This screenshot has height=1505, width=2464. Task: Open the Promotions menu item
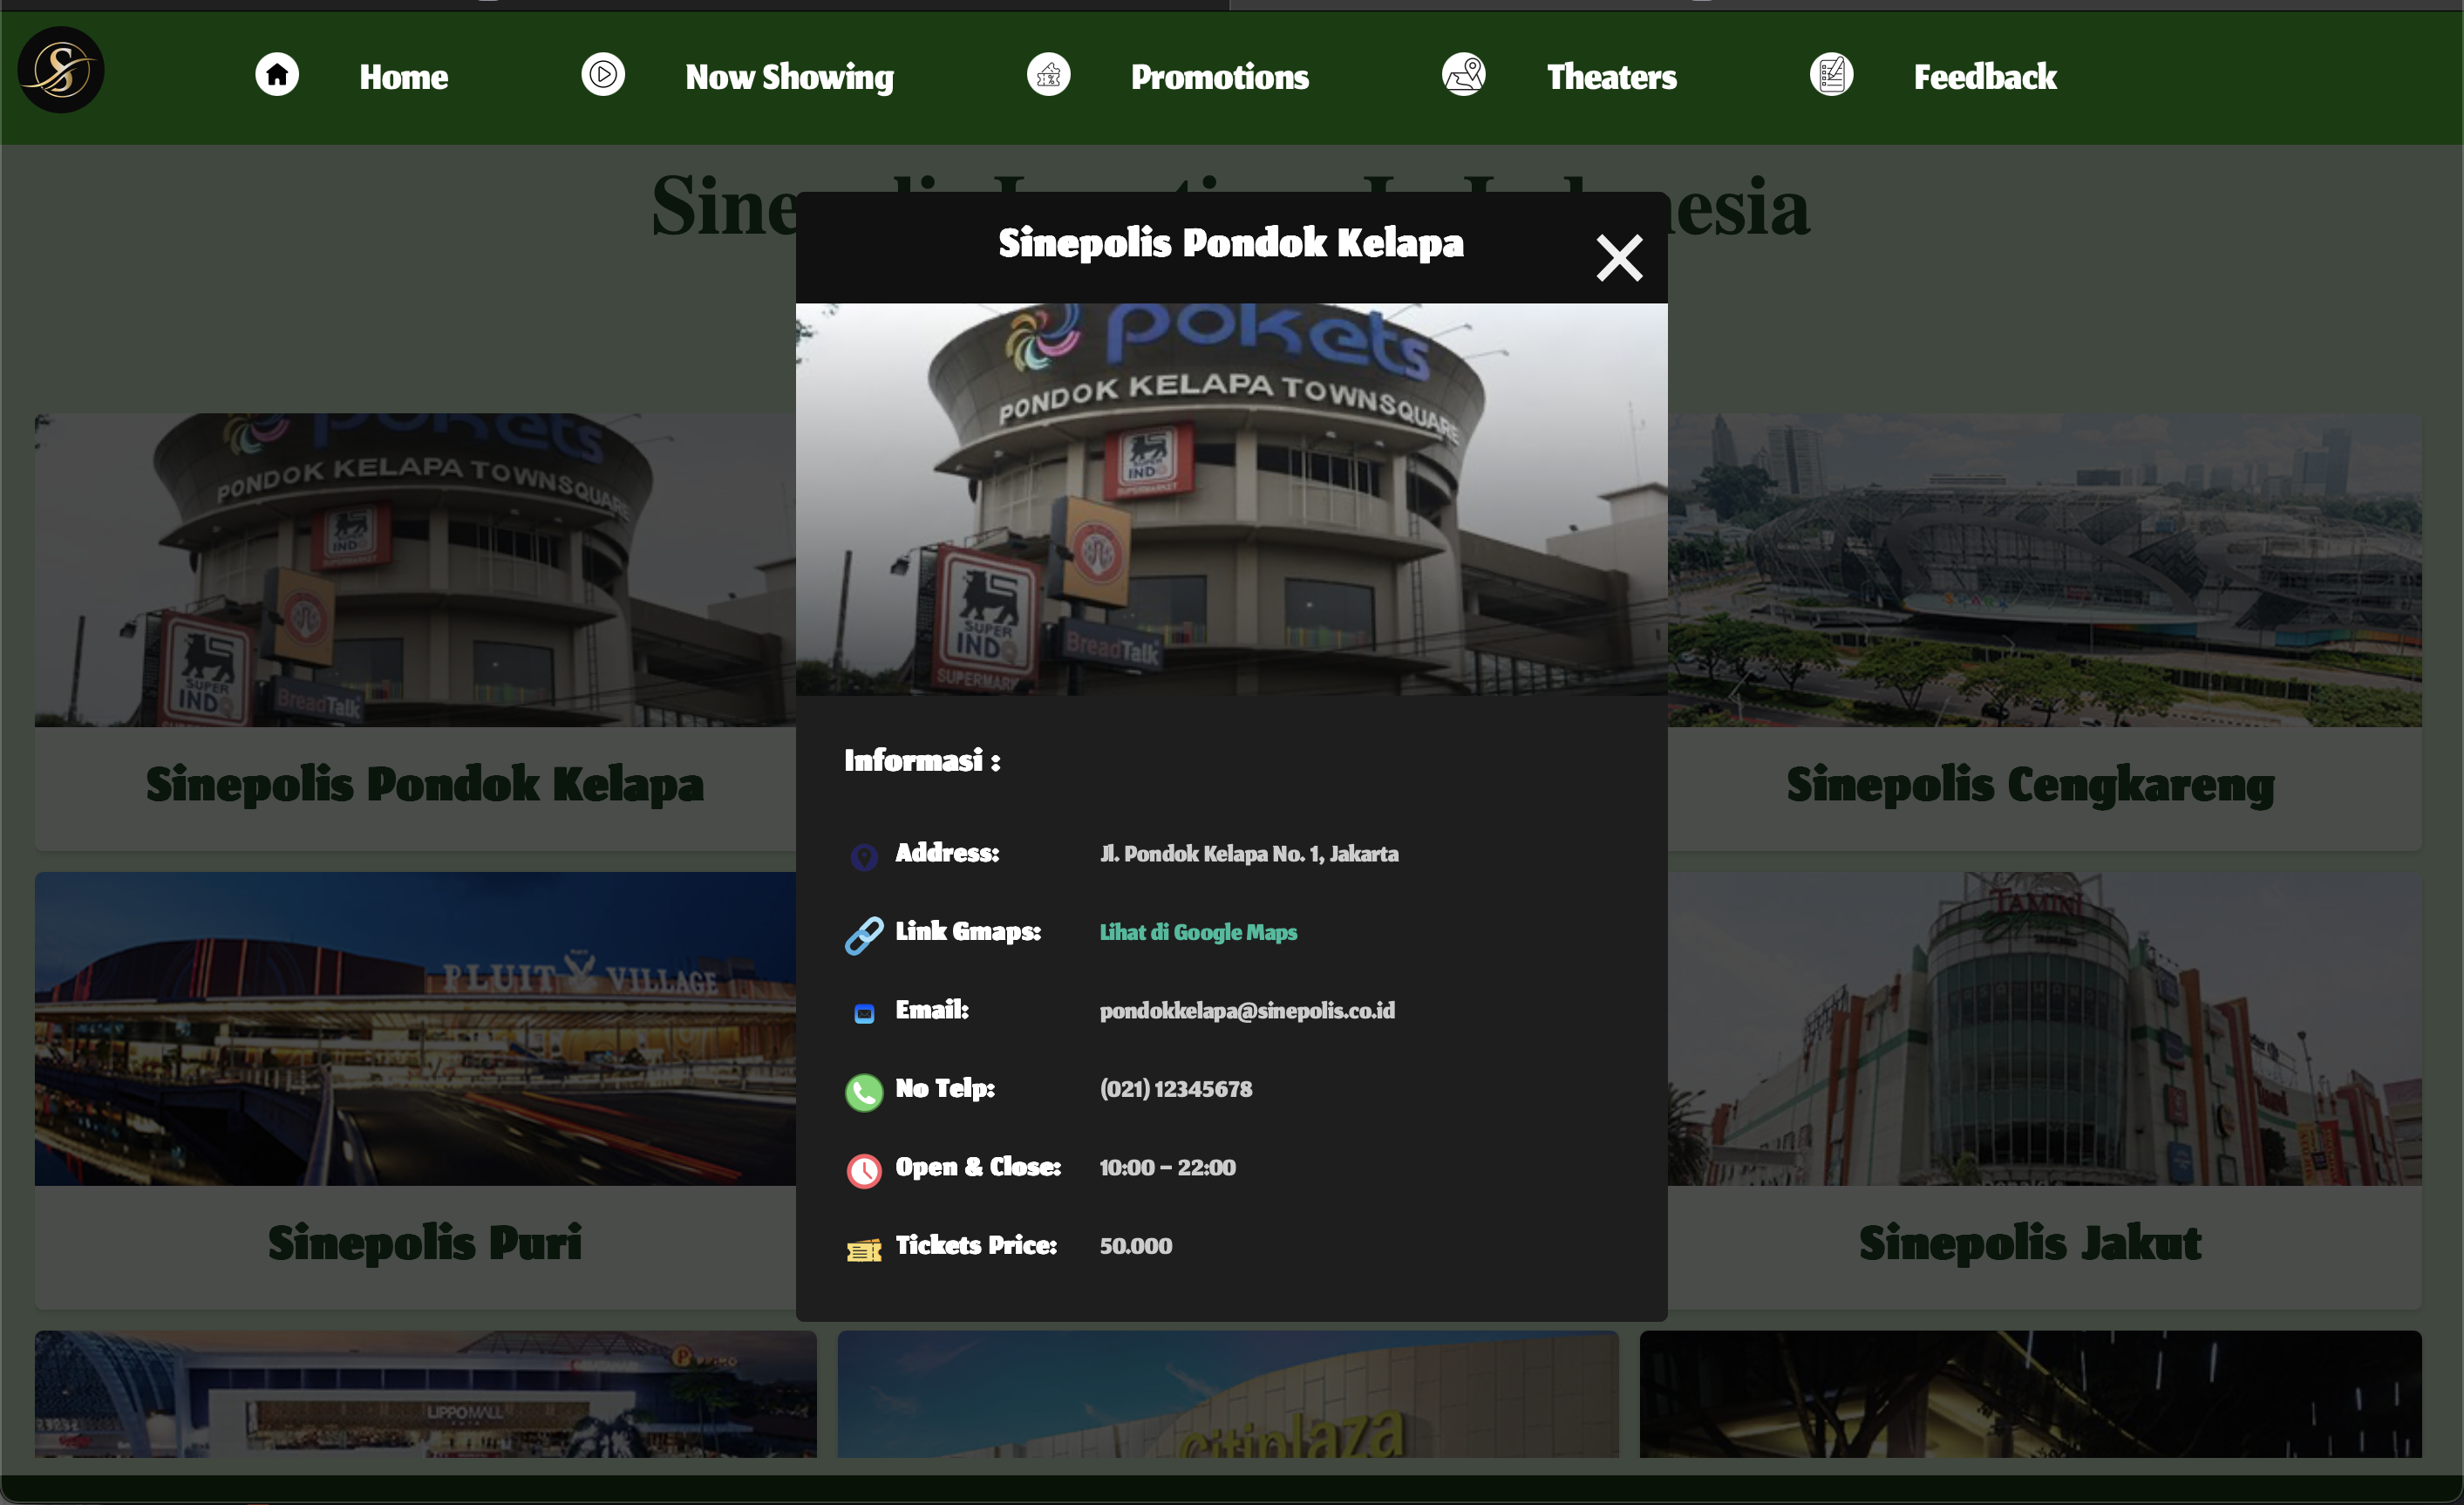tap(1220, 76)
